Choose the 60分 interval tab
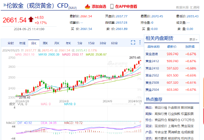This screenshot has width=204, height=140. 114,43
